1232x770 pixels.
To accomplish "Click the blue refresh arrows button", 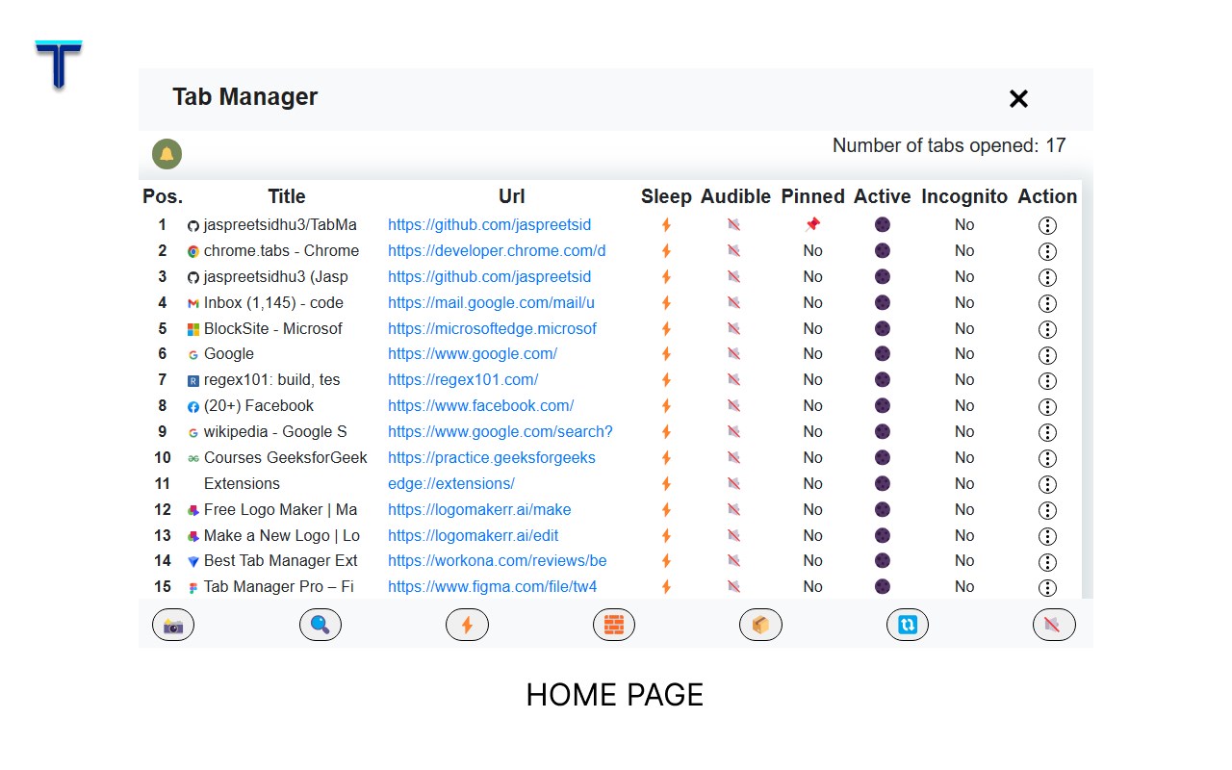I will (x=908, y=626).
